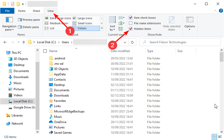Toggle the Preview pane

point(29,20)
